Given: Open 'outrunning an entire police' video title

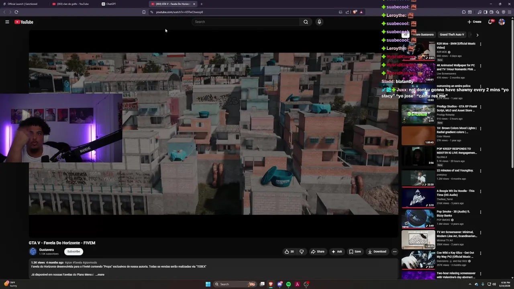Looking at the screenshot, I should 454,86.
